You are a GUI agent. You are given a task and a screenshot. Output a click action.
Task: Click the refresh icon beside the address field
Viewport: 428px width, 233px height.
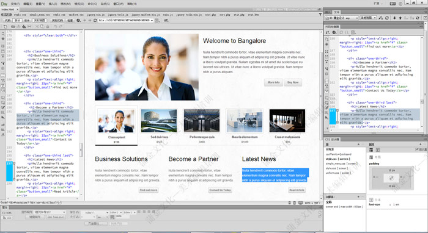pos(95,20)
